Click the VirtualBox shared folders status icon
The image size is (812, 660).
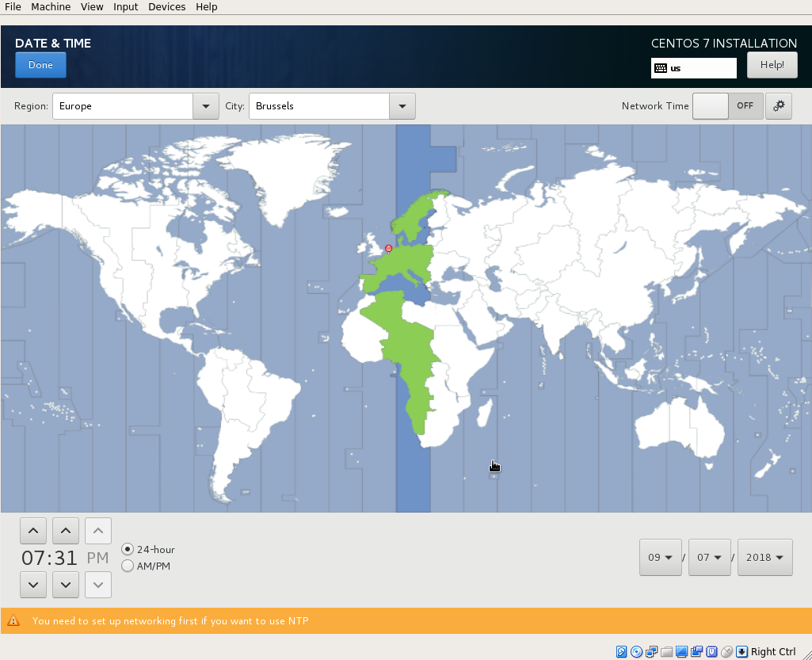(x=665, y=651)
